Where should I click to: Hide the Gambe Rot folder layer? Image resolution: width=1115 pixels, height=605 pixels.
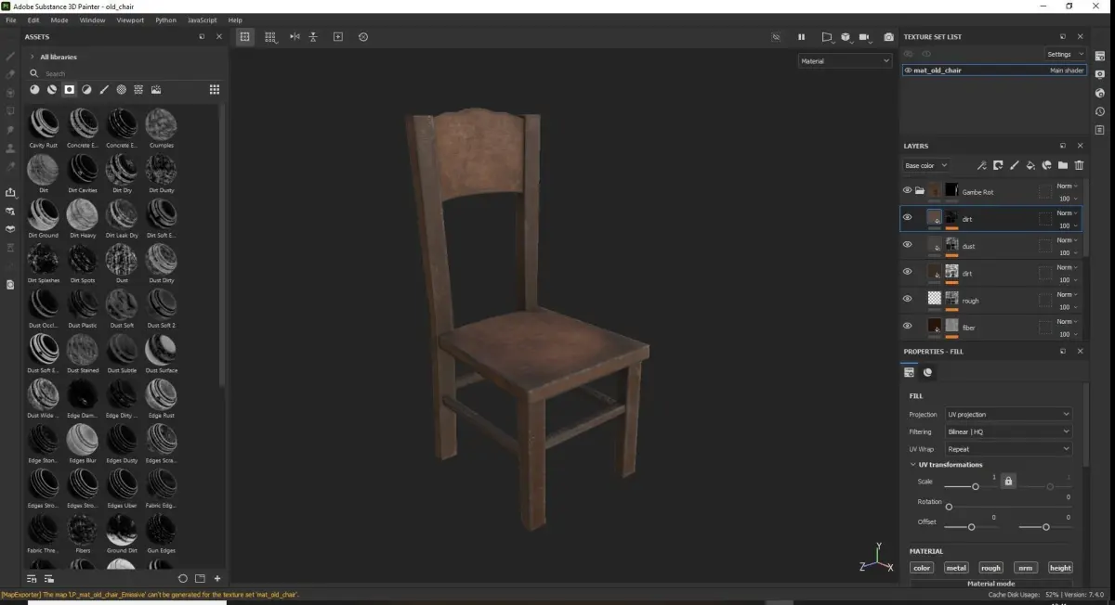[x=908, y=190]
